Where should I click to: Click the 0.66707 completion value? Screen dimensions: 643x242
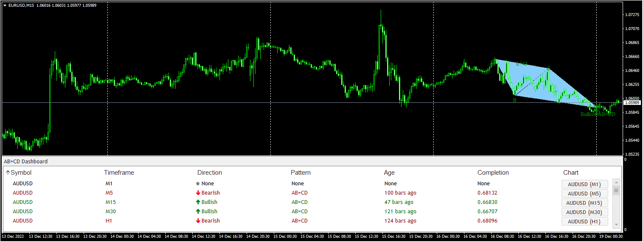[x=487, y=212]
